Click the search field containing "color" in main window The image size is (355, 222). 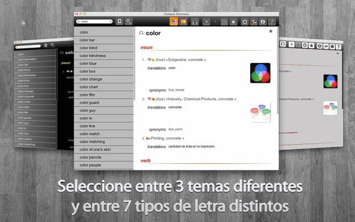click(x=94, y=22)
